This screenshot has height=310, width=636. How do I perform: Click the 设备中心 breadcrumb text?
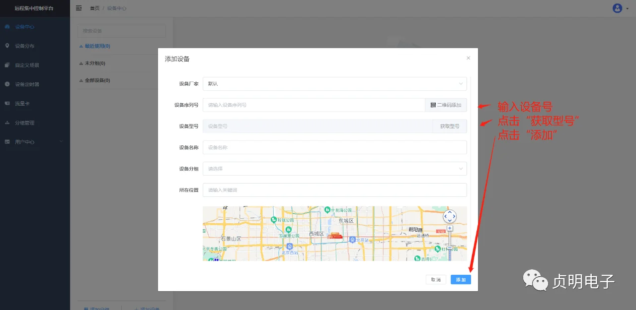coord(117,8)
